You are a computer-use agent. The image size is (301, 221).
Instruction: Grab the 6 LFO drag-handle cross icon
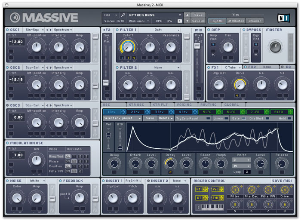243,112
